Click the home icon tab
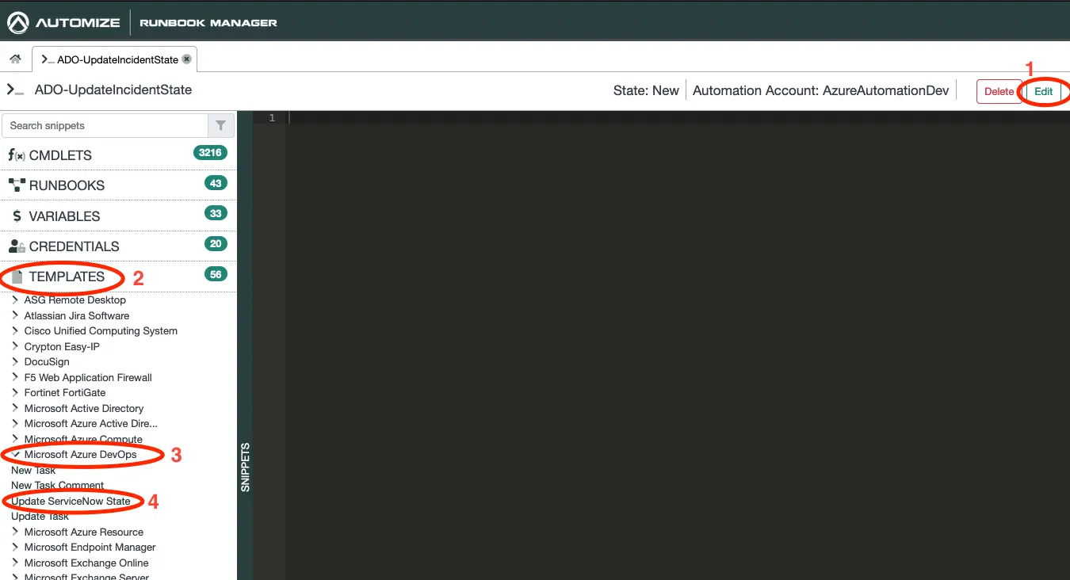 [x=15, y=59]
